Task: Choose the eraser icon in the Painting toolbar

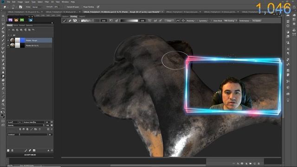Action: 70,20
